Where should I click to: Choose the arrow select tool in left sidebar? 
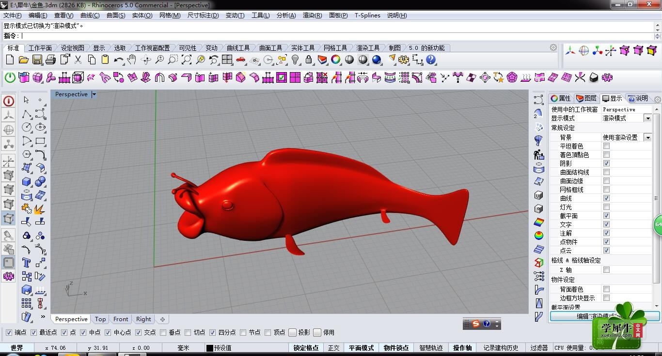26,100
